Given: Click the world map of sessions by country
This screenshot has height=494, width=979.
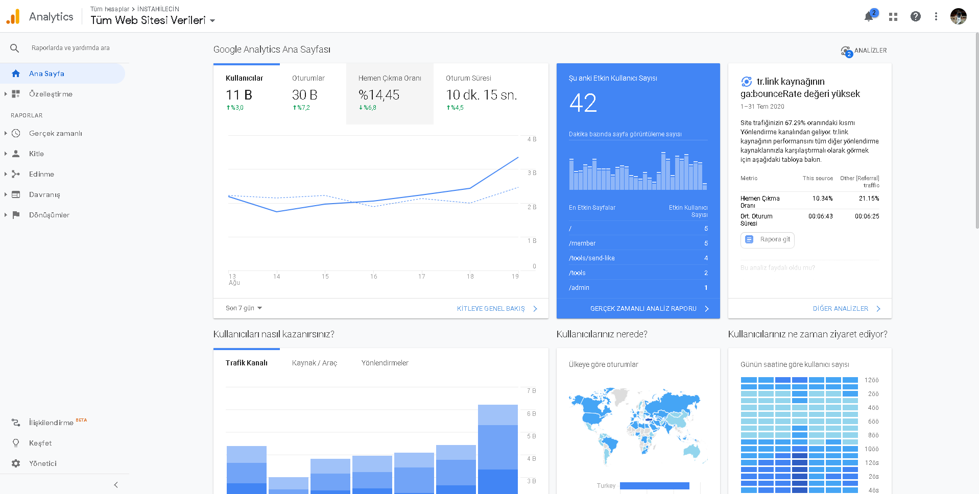Looking at the screenshot, I should [638, 427].
